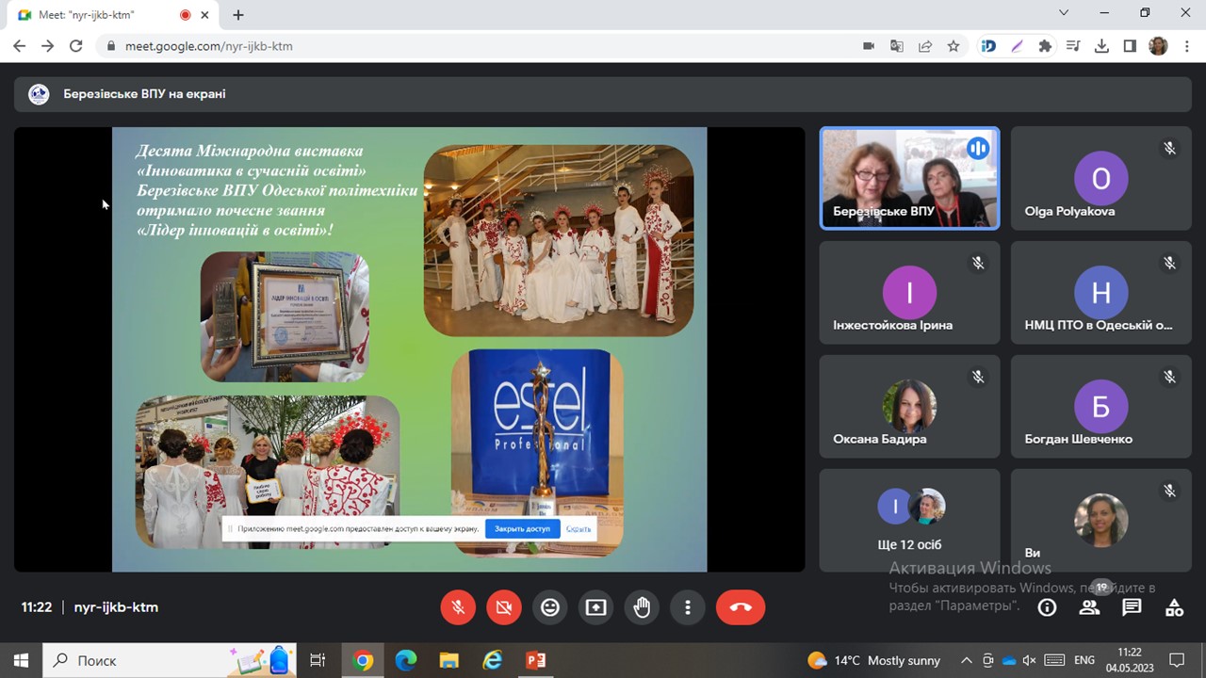The image size is (1206, 678).
Task: Leave the call with red hang-up button
Action: pyautogui.click(x=740, y=607)
